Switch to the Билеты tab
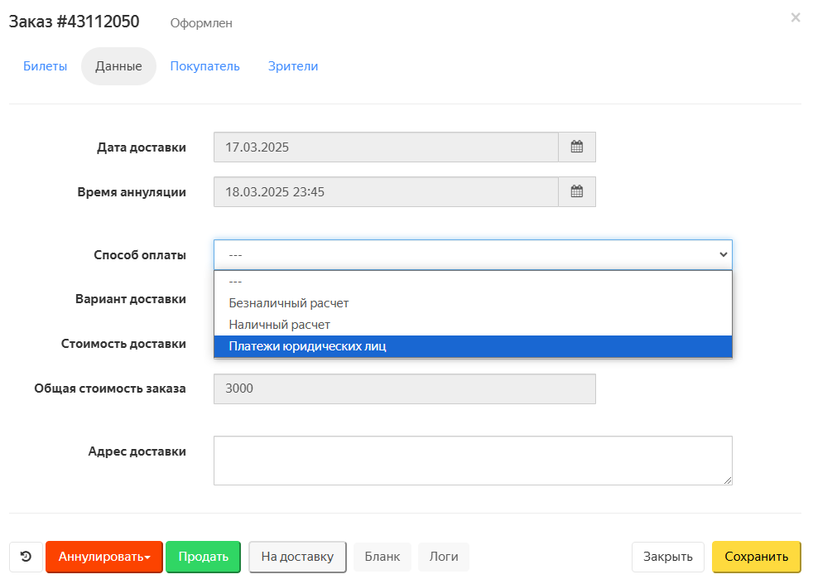This screenshot has width=813, height=584. [x=45, y=66]
